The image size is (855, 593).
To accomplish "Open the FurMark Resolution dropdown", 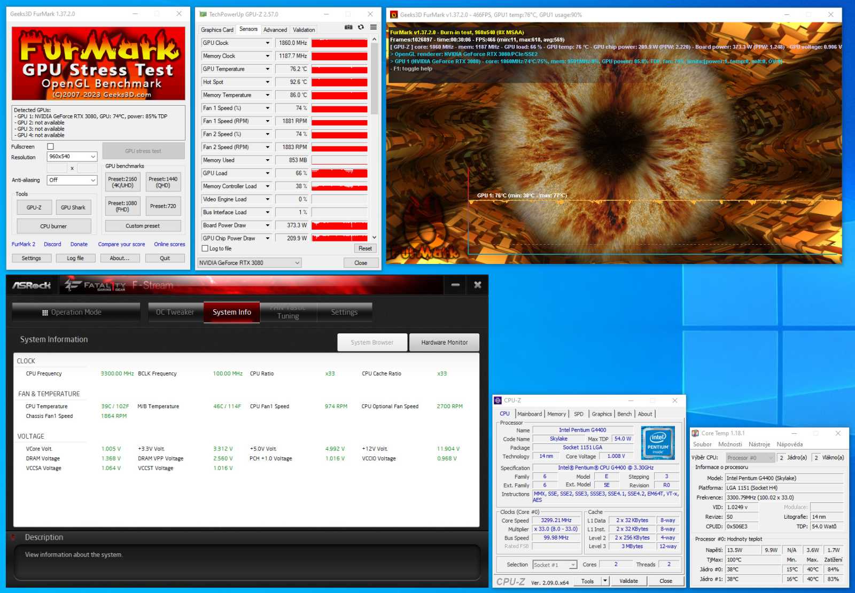I will pyautogui.click(x=72, y=157).
